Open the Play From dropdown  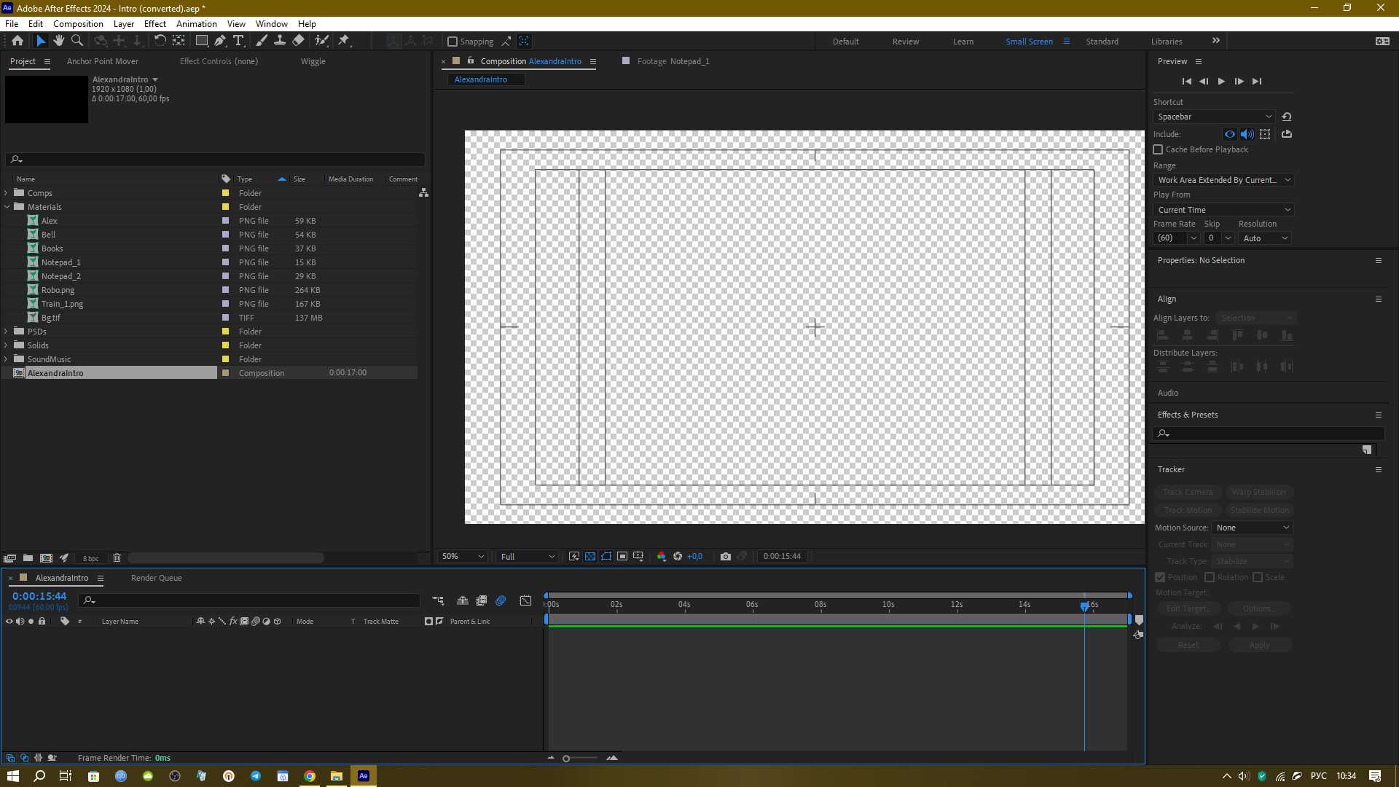coord(1223,209)
